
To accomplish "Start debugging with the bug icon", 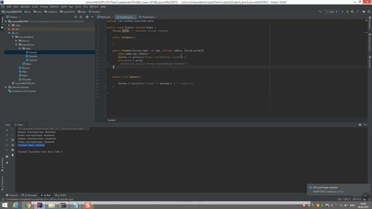I will pos(348,12).
